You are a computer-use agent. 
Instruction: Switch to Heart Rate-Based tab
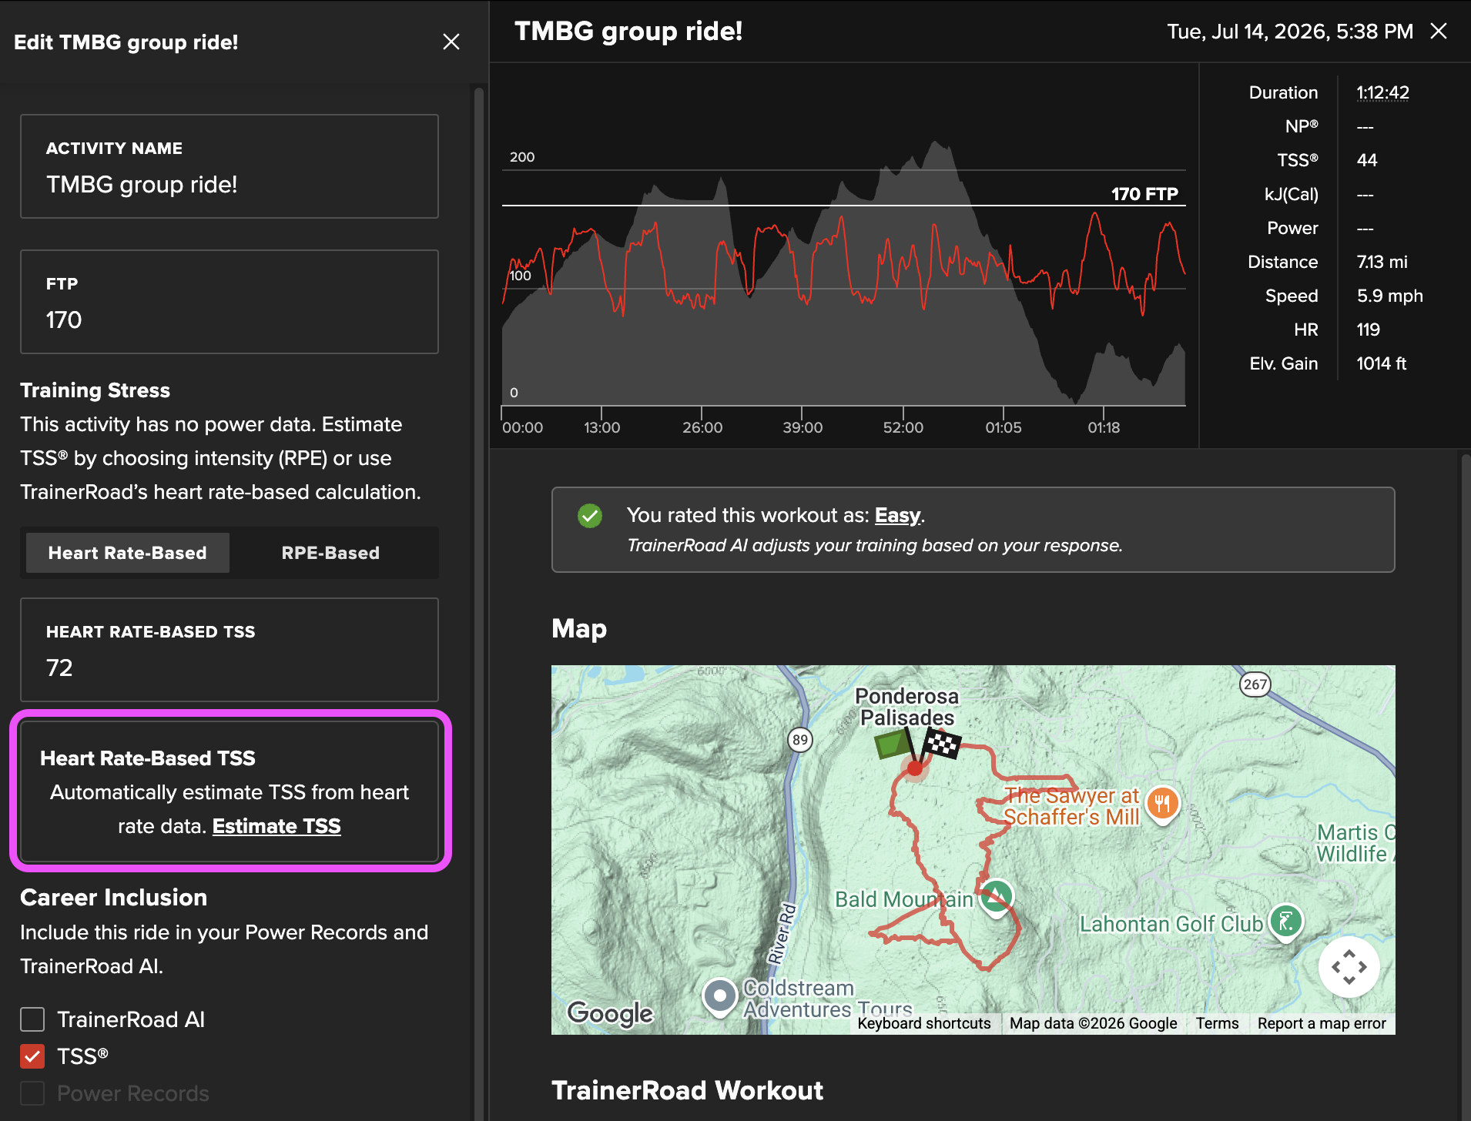[128, 553]
